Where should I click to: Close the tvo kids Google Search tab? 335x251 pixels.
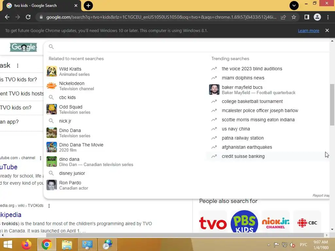point(76,6)
